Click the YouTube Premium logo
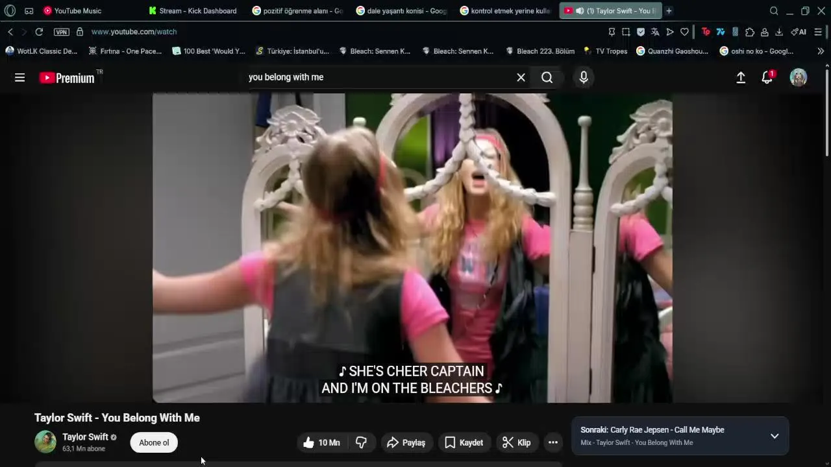 (x=67, y=78)
